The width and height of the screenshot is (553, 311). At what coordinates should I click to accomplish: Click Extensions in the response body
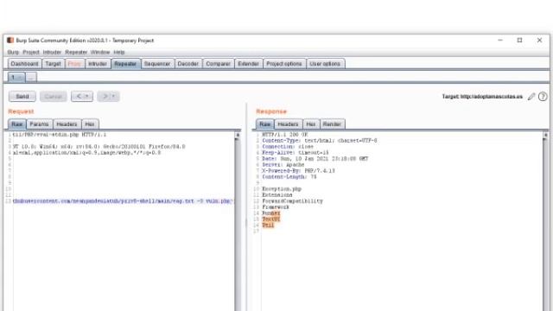click(277, 195)
